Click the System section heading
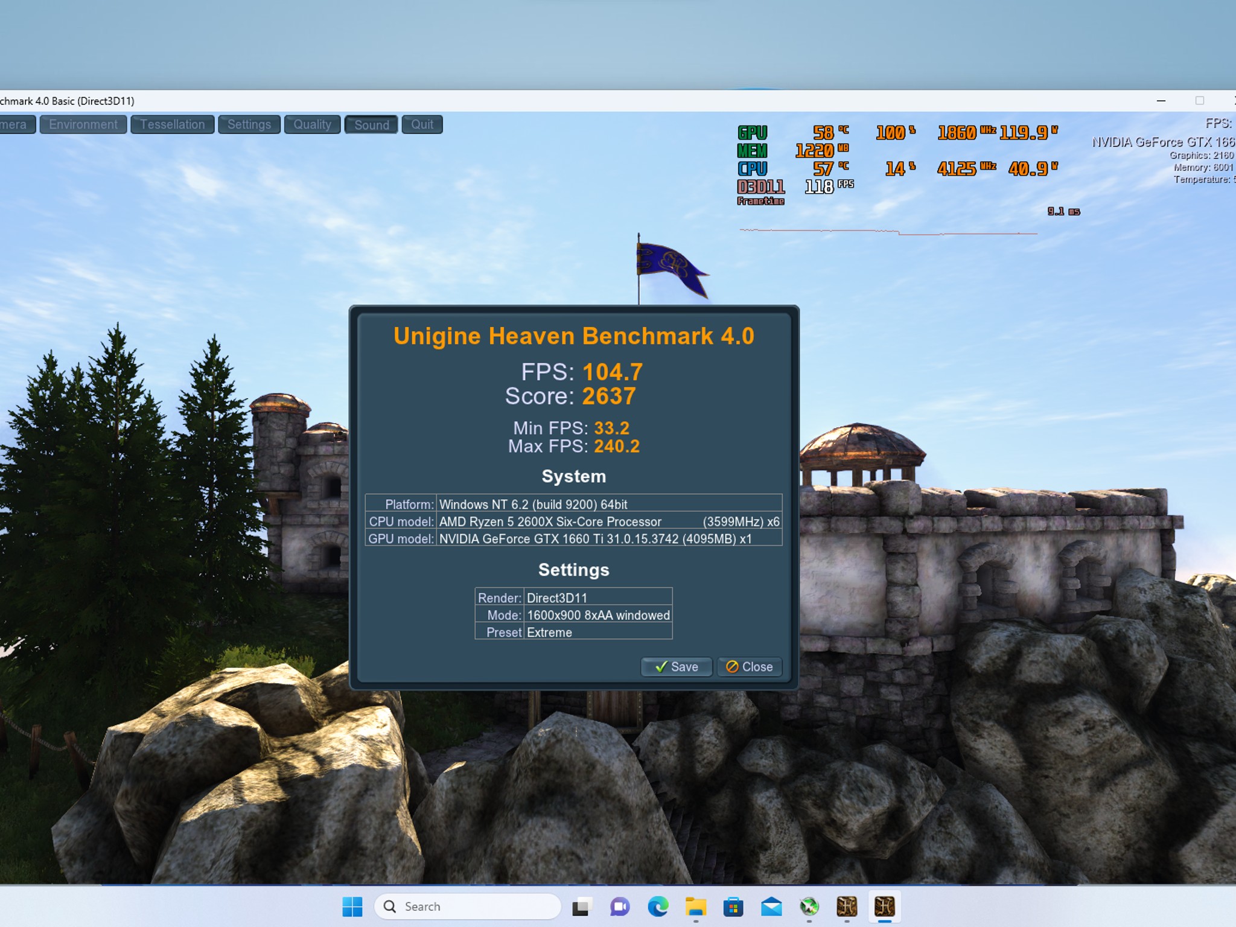 point(574,476)
